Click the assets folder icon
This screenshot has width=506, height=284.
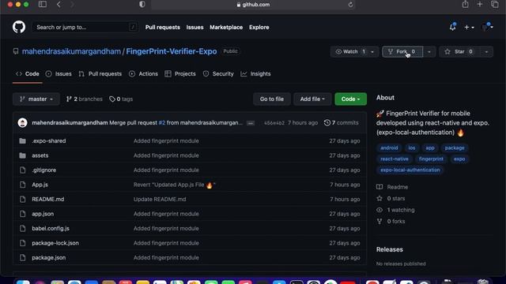(x=22, y=155)
